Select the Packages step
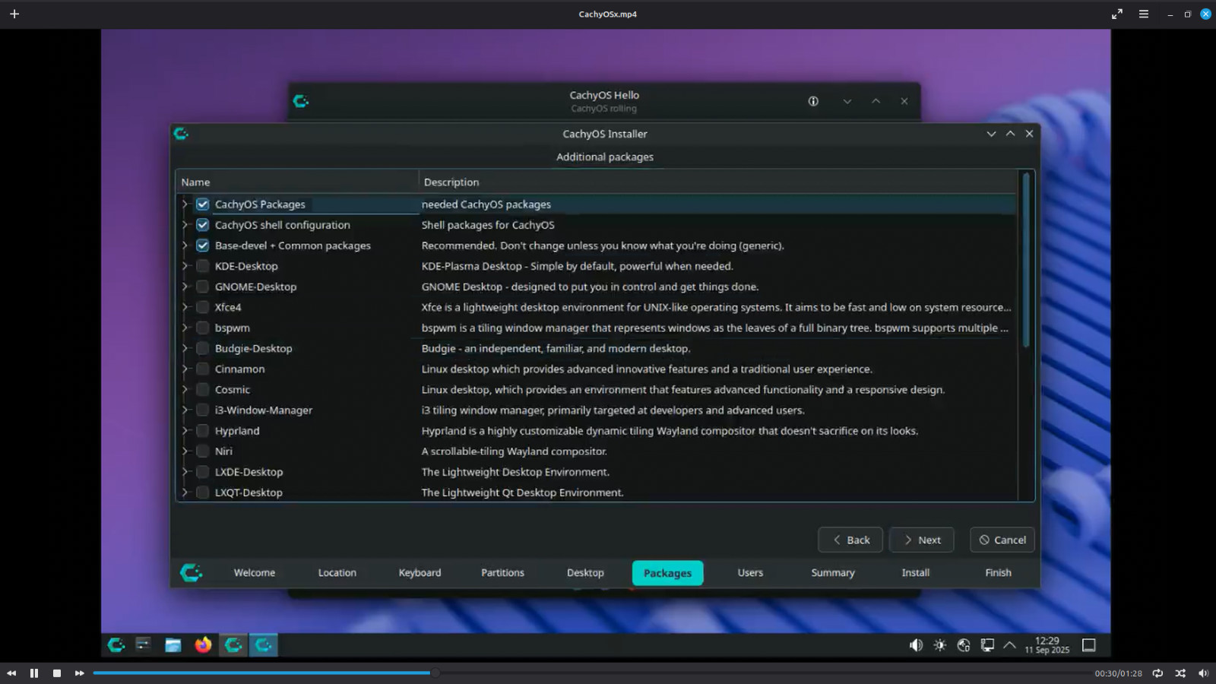 tap(667, 573)
